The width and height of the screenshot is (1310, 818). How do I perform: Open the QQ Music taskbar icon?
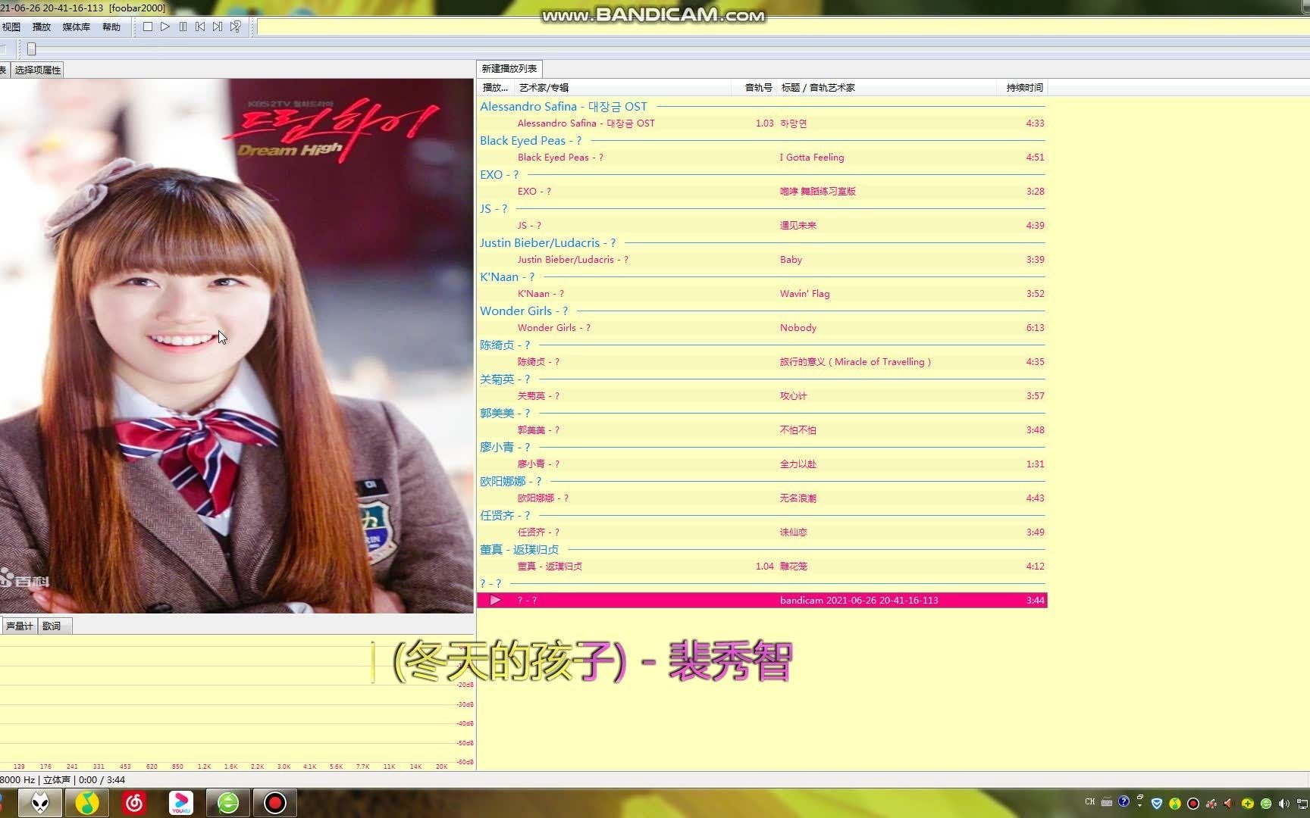pyautogui.click(x=86, y=803)
